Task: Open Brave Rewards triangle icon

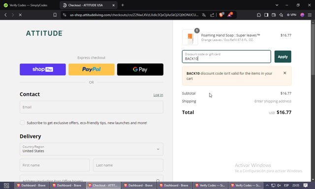Action: 230,15
